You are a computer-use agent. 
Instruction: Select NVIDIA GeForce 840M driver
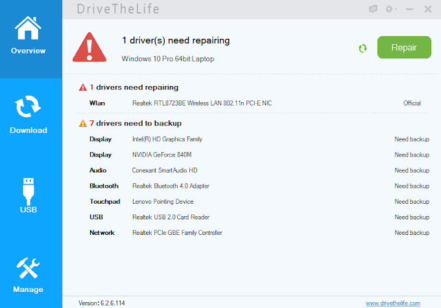[x=161, y=155]
